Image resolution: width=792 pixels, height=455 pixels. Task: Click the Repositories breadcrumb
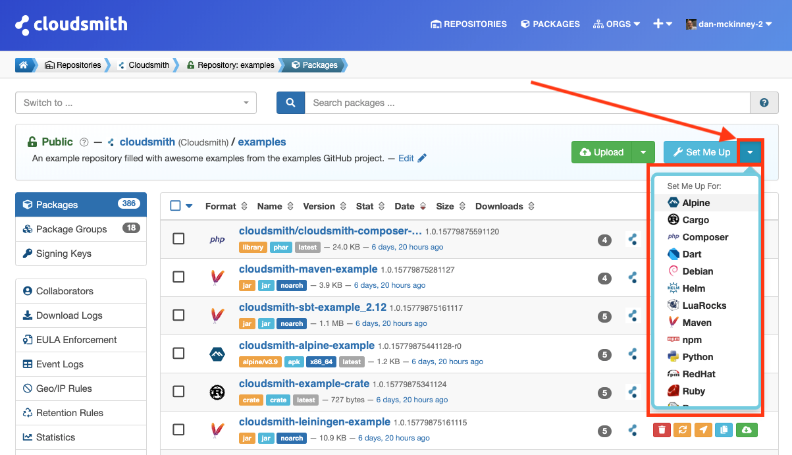[x=73, y=65]
